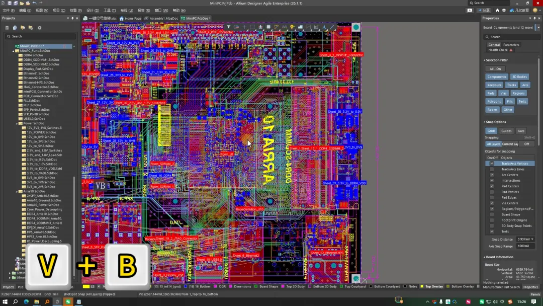
Task: Open Projects panel settings gear icon
Action: 40,28
